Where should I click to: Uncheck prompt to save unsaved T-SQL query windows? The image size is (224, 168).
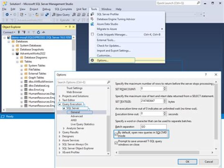click(x=116, y=143)
